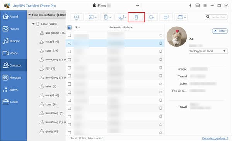Open the export to PC toolbar menu
This screenshot has height=141, width=232.
pos(122,17)
